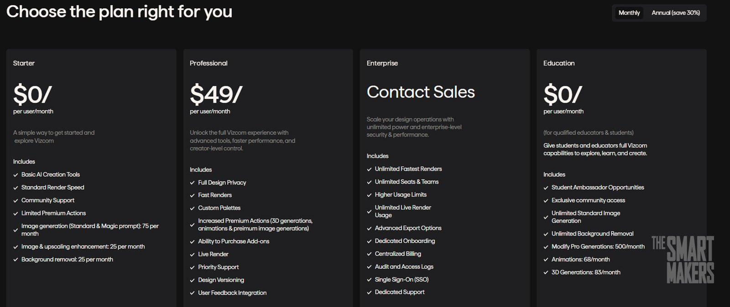This screenshot has height=307, width=730.
Task: Click The Smart Makers watermark logo
Action: pos(683,260)
